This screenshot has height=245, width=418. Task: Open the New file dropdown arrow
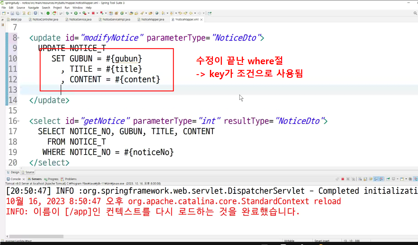(x=8, y=13)
